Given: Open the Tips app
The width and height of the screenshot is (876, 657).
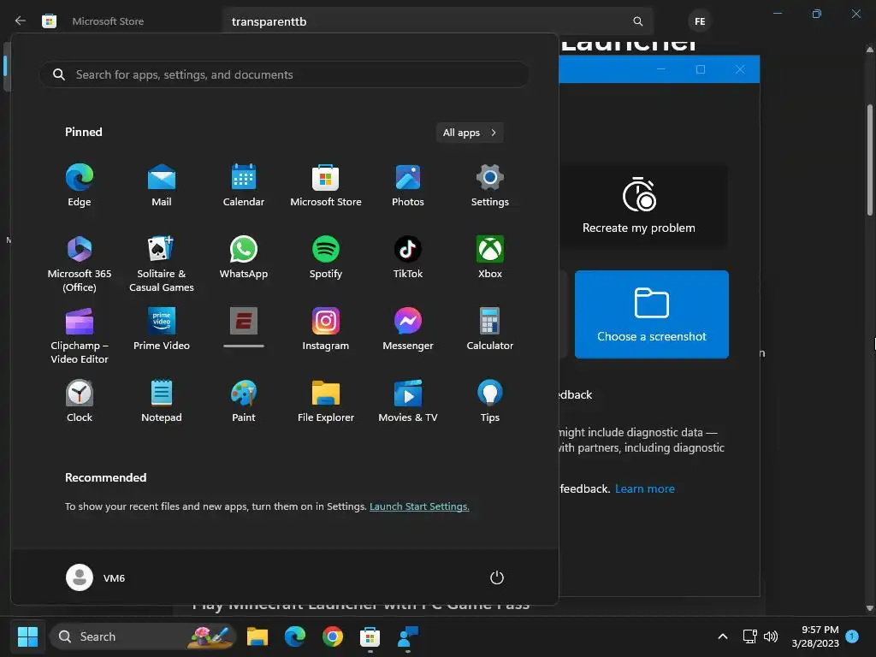Looking at the screenshot, I should (x=490, y=401).
